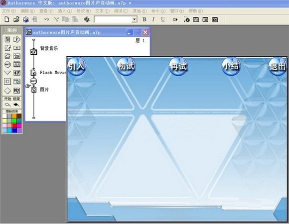The width and height of the screenshot is (289, 224).
Task: Pick the Framework icon from the palette
Action: pyautogui.click(x=7, y=81)
